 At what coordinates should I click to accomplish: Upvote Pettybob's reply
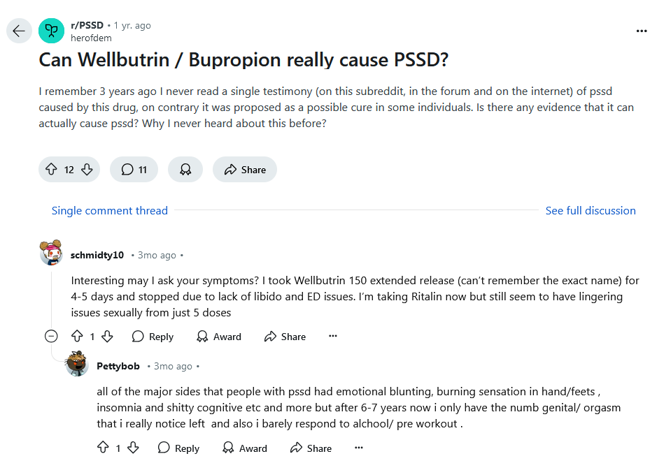click(103, 448)
